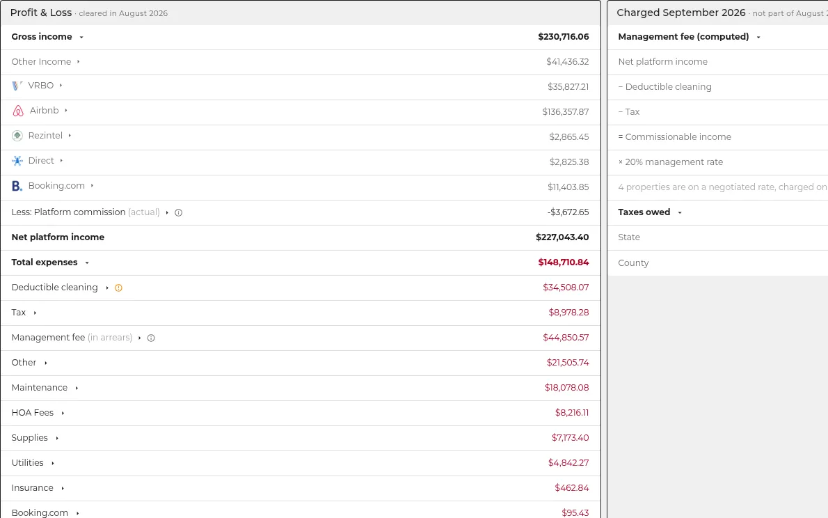This screenshot has height=518, width=828.
Task: Click the Direct channel icon
Action: [x=17, y=161]
